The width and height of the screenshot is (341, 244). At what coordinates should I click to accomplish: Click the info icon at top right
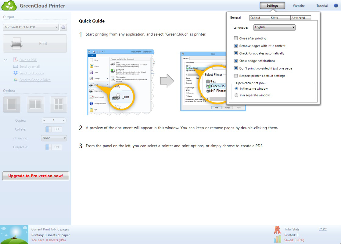pyautogui.click(x=336, y=6)
